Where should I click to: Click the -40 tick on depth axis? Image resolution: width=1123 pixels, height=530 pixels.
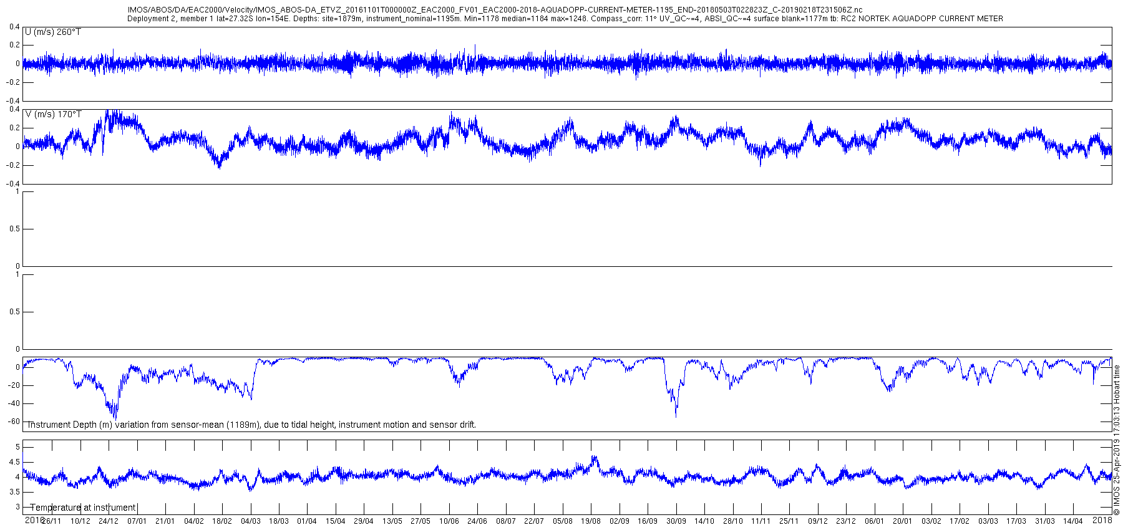13,403
